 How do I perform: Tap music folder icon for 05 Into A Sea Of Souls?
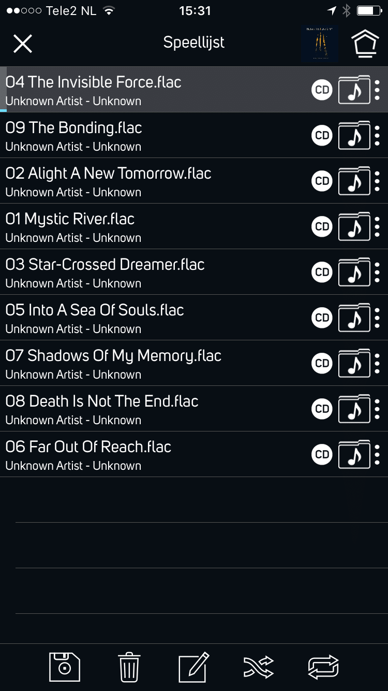[x=354, y=318]
